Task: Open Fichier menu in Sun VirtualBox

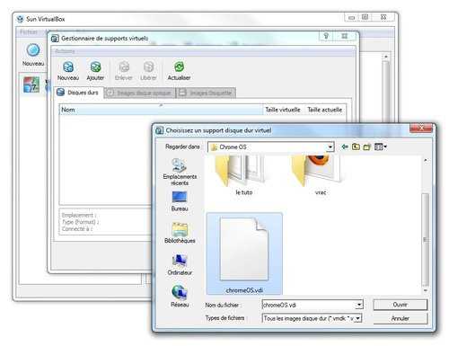Action: click(29, 31)
